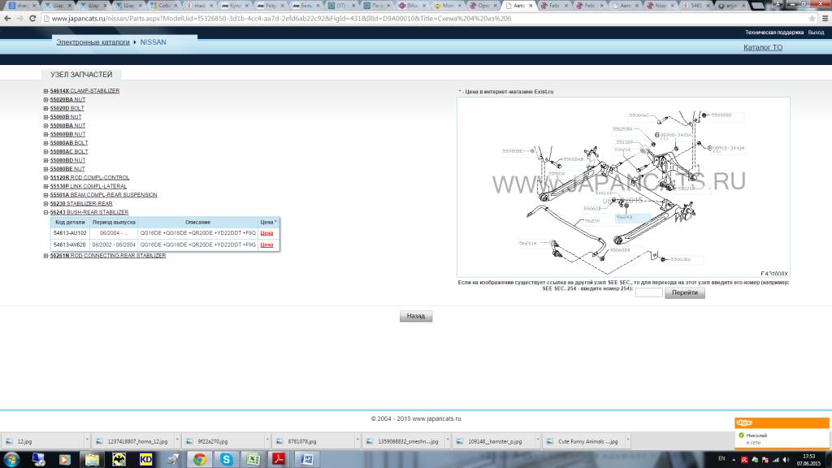The height and width of the screenshot is (468, 832).
Task: Open the 55060BA NUT part link
Action: coord(67,126)
